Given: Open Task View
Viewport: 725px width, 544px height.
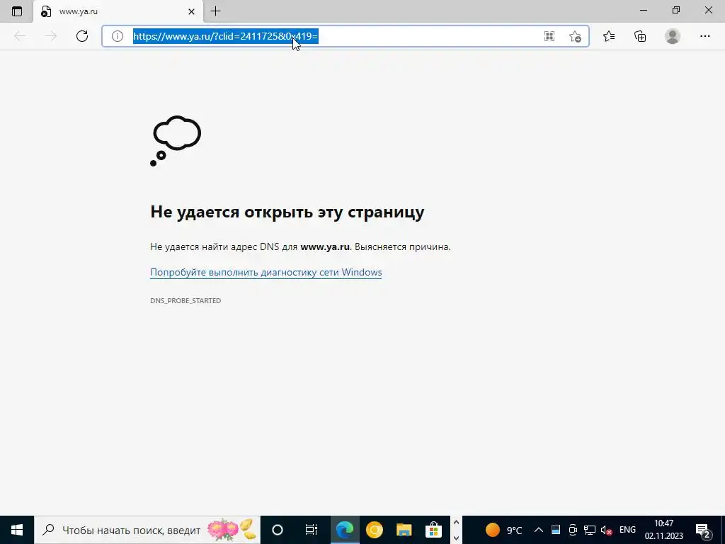Looking at the screenshot, I should [312, 530].
